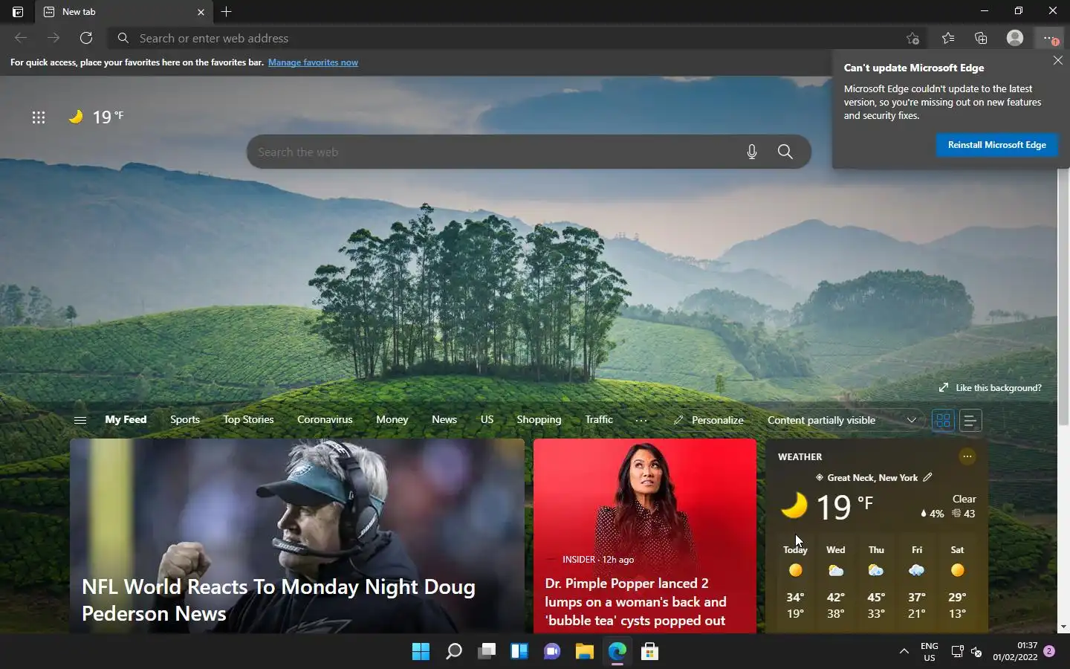Open Teams Chat from taskbar

pos(552,651)
